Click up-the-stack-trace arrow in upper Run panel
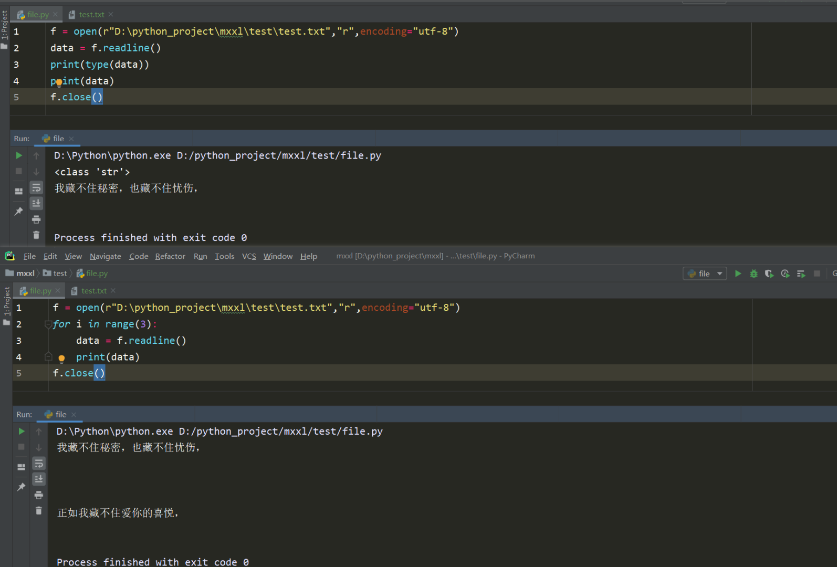 click(36, 155)
